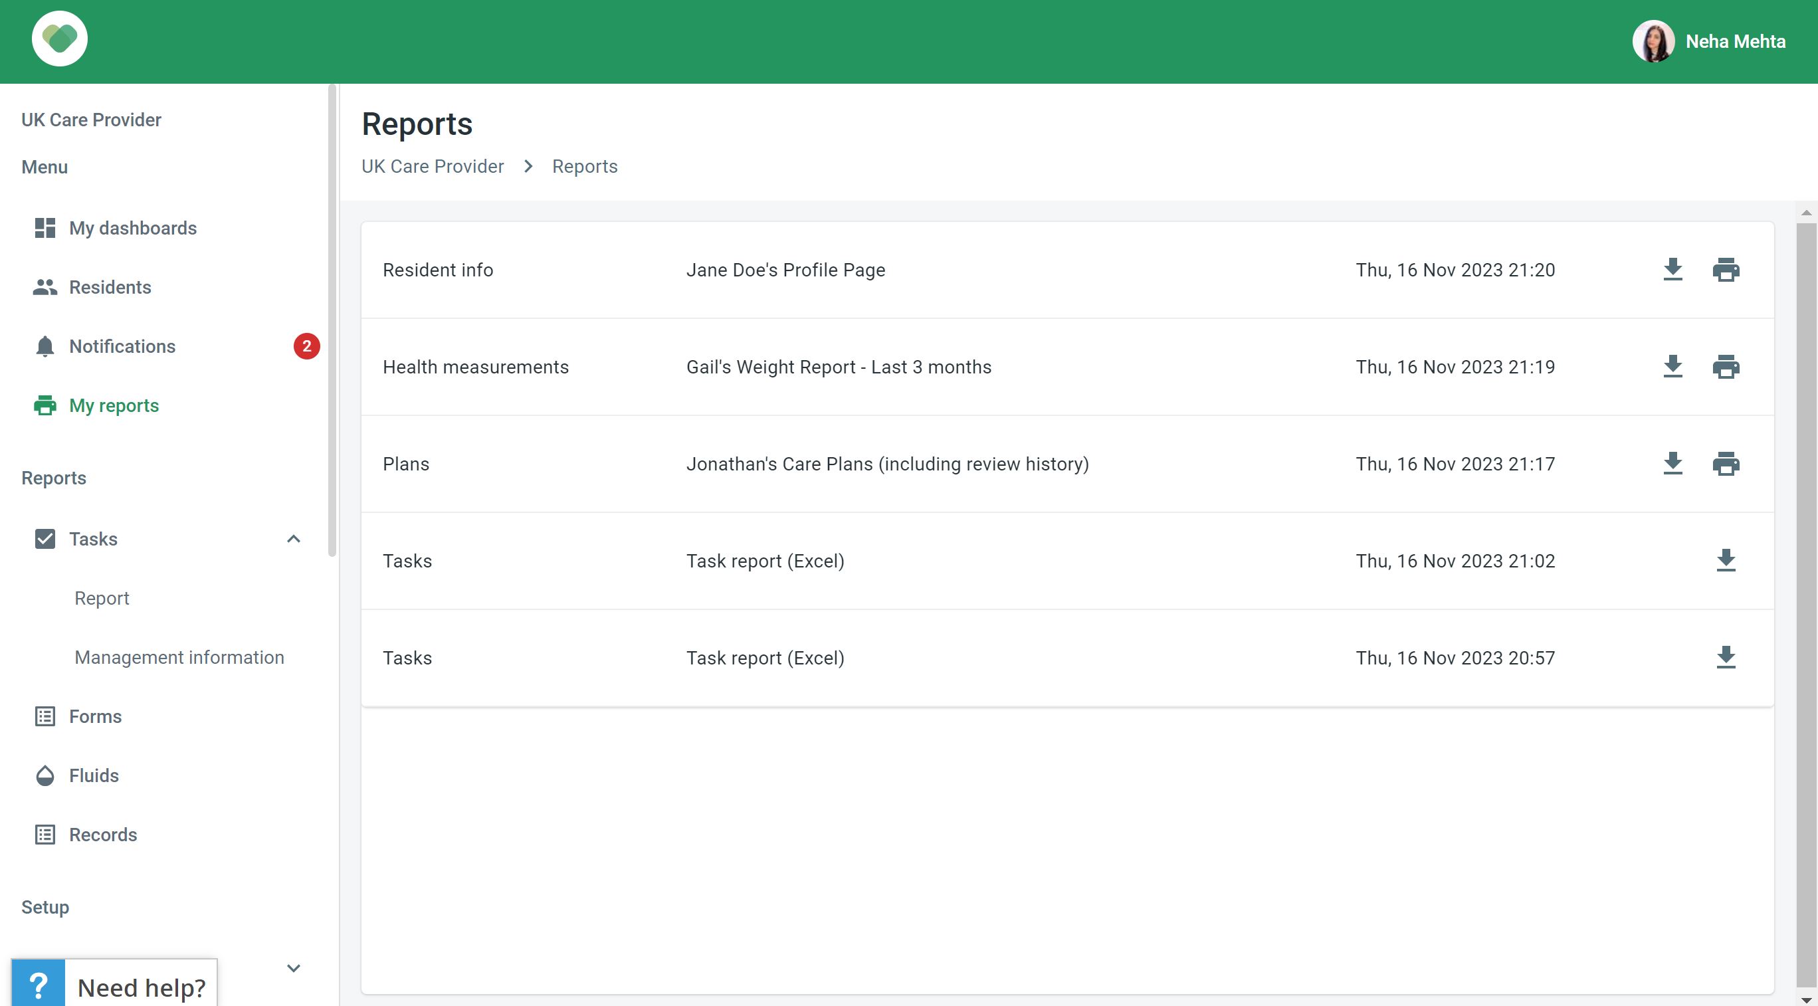Click UK Care Provider breadcrumb link
Viewport: 1818px width, 1006px height.
pyautogui.click(x=433, y=167)
